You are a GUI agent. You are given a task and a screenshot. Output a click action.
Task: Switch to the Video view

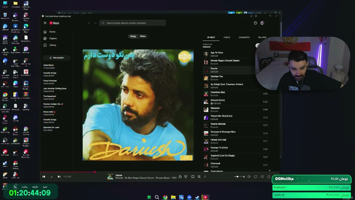point(143,36)
